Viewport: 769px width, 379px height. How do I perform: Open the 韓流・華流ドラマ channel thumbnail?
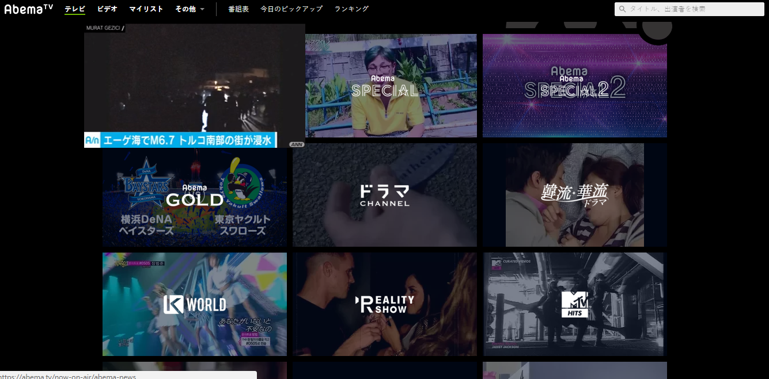575,195
